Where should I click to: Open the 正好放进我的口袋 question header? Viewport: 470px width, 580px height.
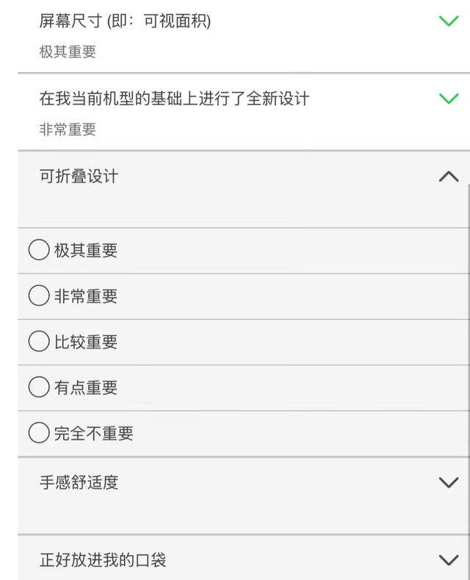103,560
